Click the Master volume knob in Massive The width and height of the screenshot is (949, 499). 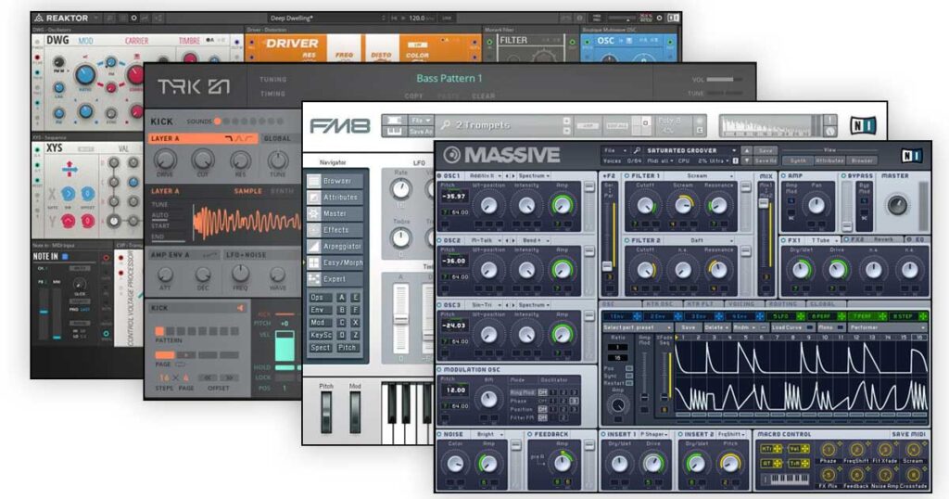896,205
